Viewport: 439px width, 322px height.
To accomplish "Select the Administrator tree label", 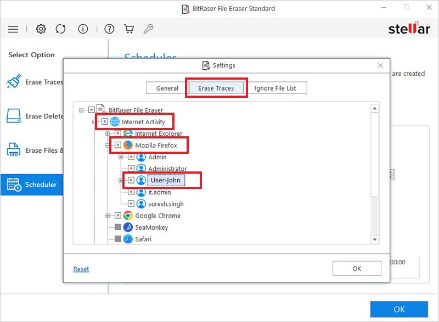I will click(x=167, y=169).
